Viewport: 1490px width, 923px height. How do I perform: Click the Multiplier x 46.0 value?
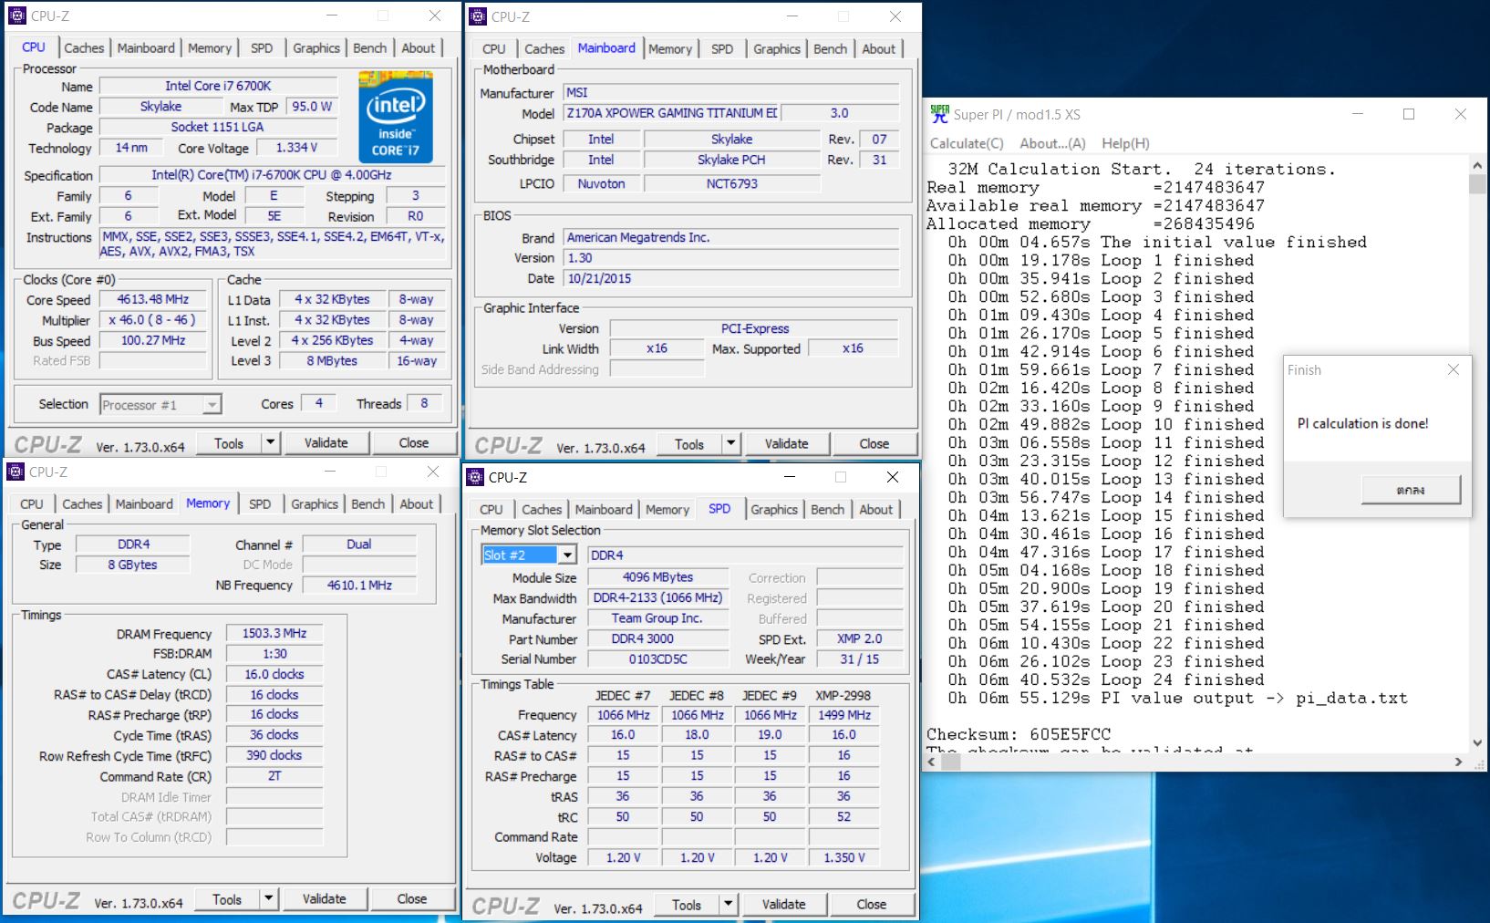click(153, 320)
